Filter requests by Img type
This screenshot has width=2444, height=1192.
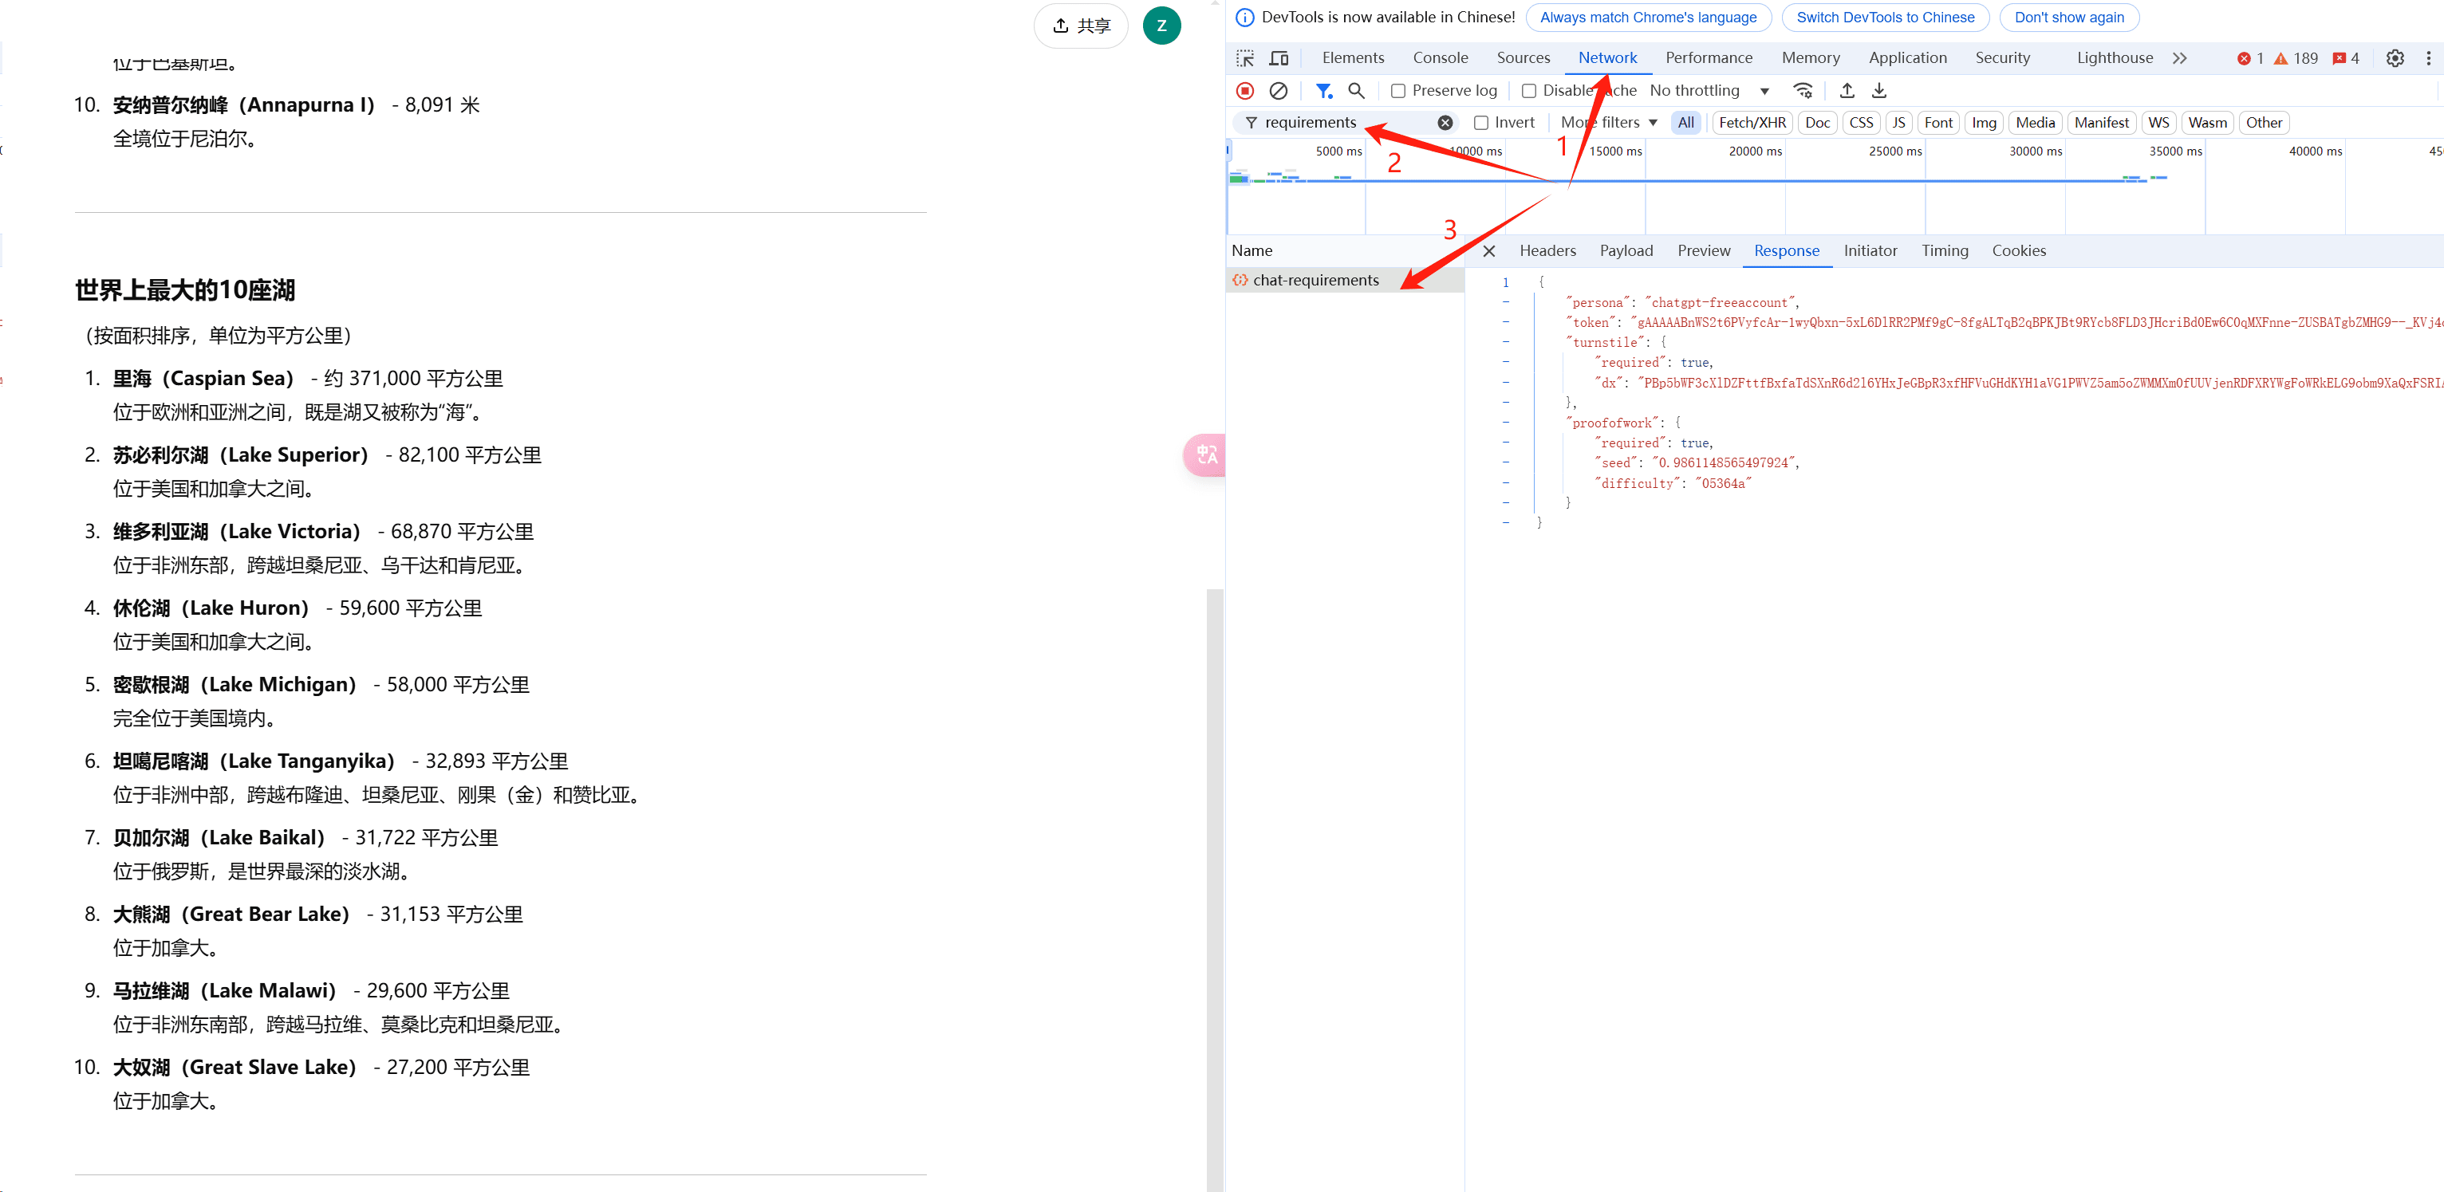pos(1983,124)
